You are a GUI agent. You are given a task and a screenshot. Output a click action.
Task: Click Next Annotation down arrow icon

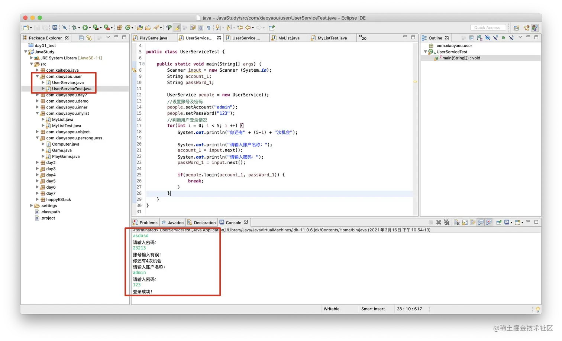[218, 27]
